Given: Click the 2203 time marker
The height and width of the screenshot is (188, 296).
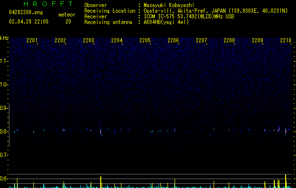Looking at the screenshot, I should coord(88,40).
